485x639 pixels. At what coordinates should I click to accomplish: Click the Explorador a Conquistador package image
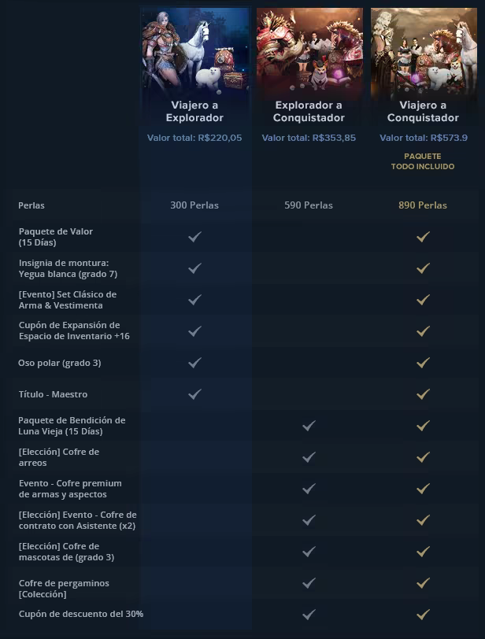tap(309, 51)
